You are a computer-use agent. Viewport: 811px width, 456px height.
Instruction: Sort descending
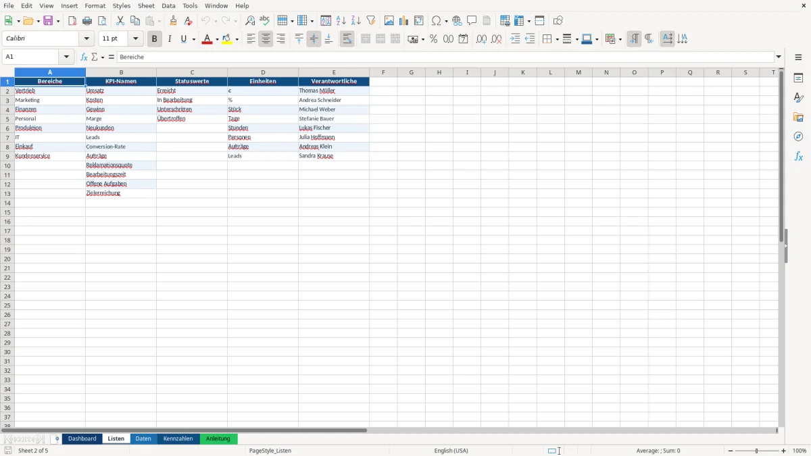pos(356,21)
